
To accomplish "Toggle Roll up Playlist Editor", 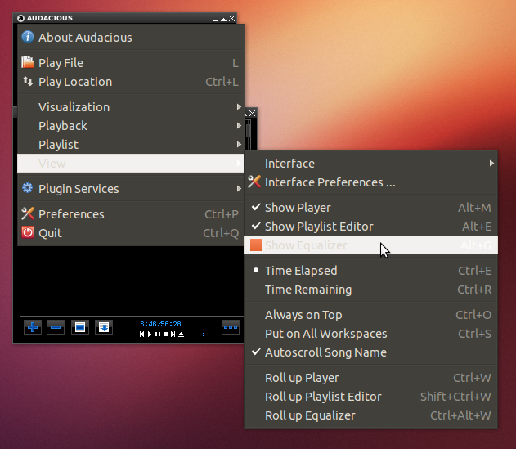I will pos(371,397).
